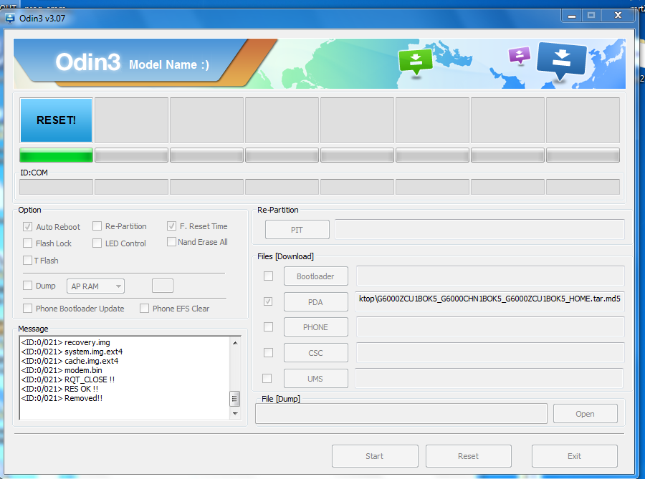Click the Message log scroll down arrow

235,414
